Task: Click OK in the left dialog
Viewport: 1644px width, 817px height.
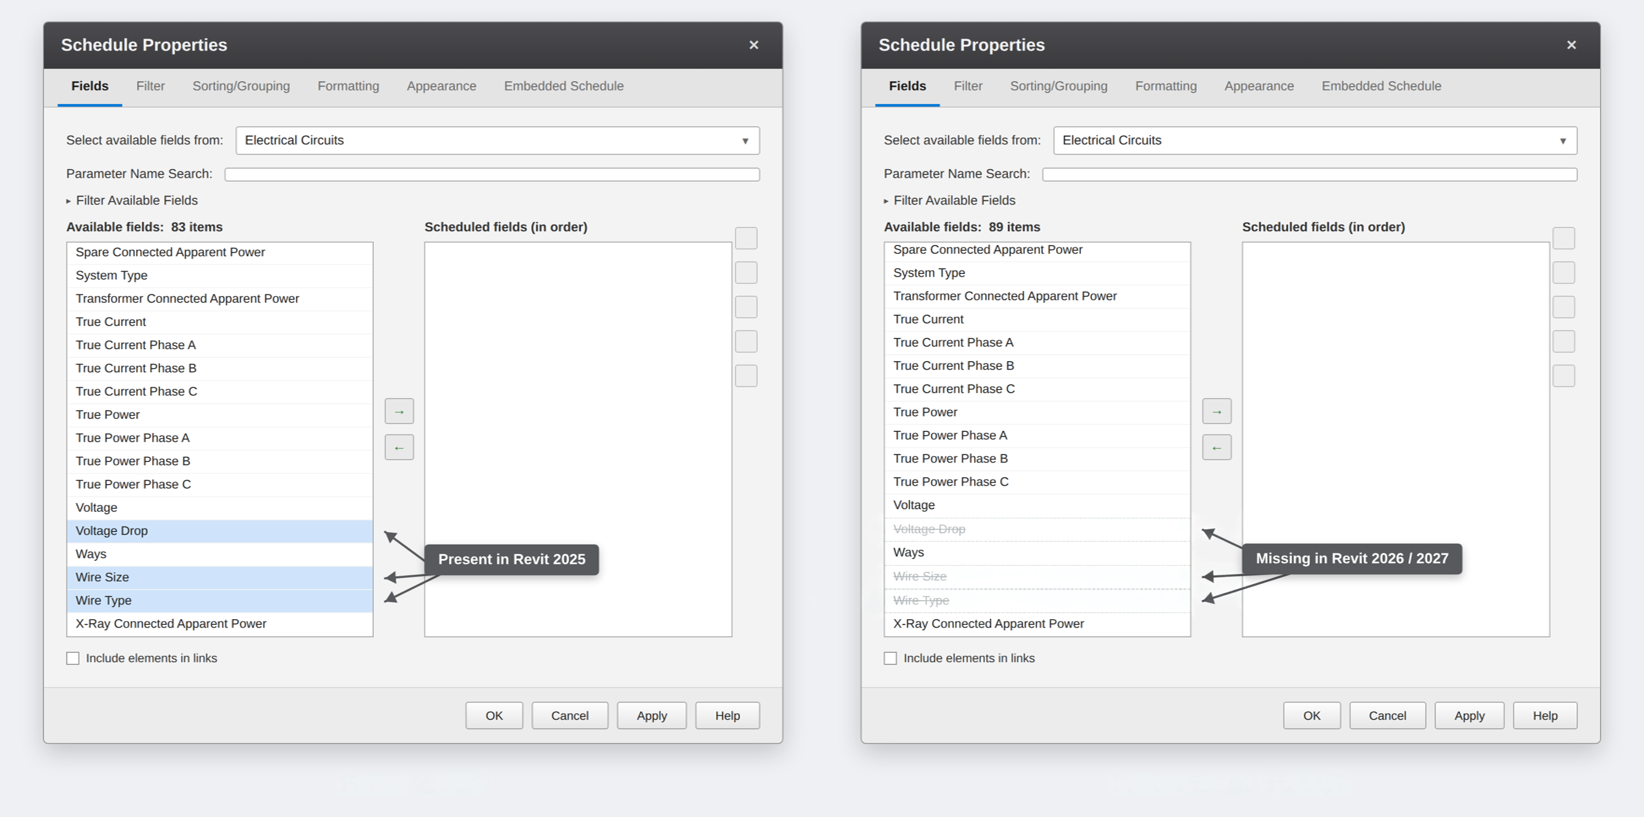Action: point(494,716)
